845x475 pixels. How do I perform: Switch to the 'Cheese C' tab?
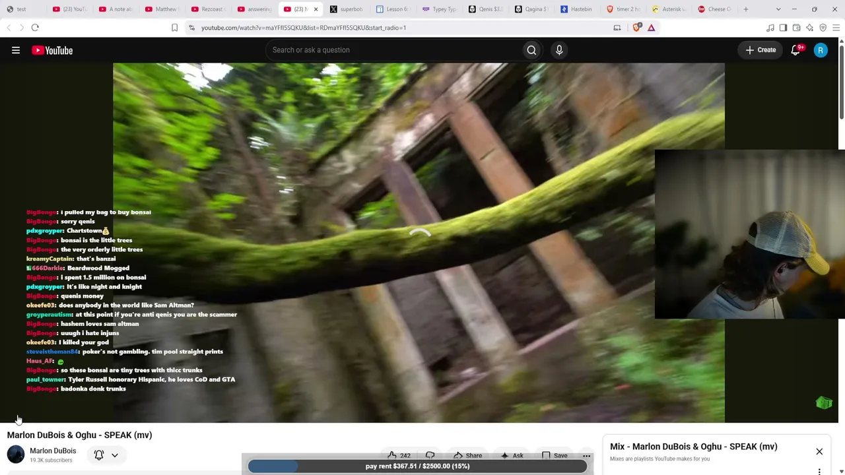click(x=716, y=9)
